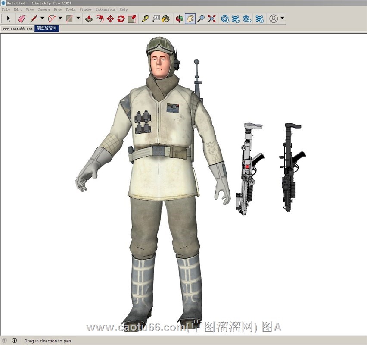Open the Extensions menu
The width and height of the screenshot is (367, 345).
pyautogui.click(x=105, y=9)
